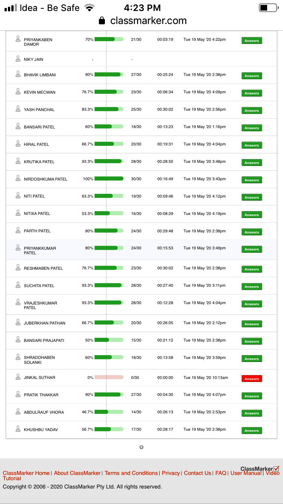Image resolution: width=283 pixels, height=504 pixels.
Task: Click user icon beside Bhavik Limbani
Action: pos(18,74)
